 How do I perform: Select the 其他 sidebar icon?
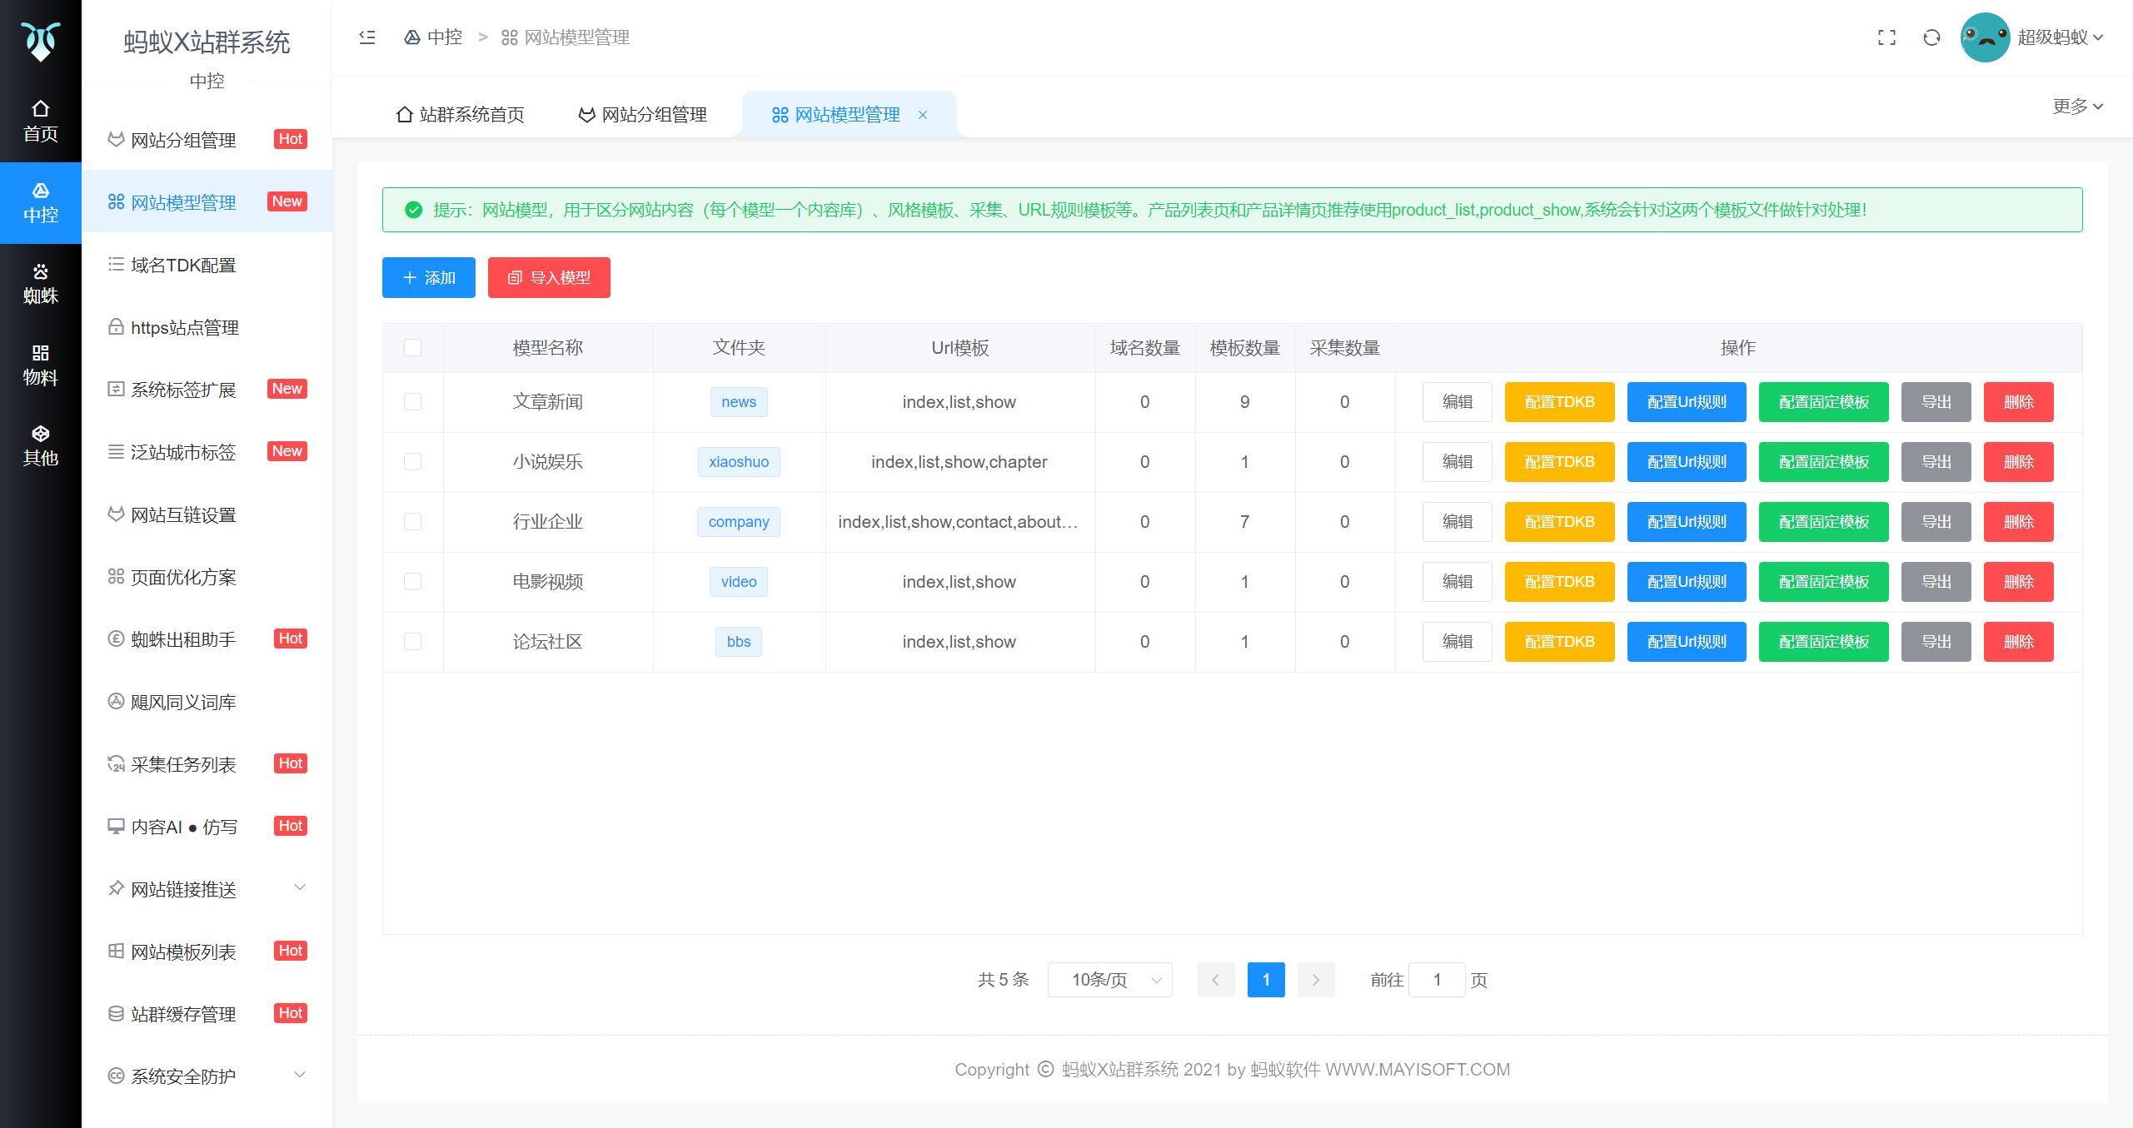click(40, 445)
